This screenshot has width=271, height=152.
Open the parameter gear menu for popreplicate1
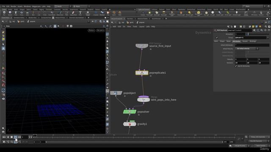(x=254, y=30)
